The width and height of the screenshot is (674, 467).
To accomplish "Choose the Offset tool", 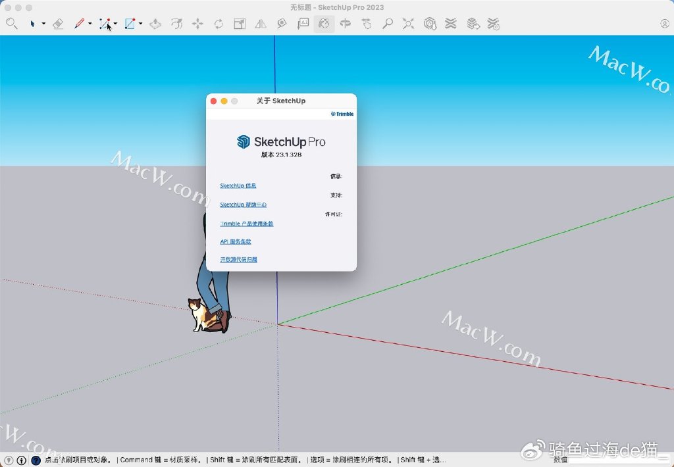I will 176,24.
